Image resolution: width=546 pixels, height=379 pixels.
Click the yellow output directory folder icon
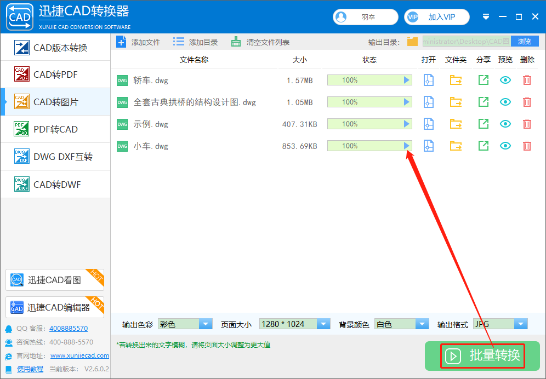click(412, 42)
